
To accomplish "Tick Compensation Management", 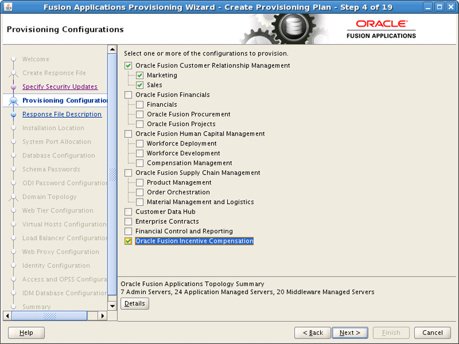I will [x=140, y=163].
